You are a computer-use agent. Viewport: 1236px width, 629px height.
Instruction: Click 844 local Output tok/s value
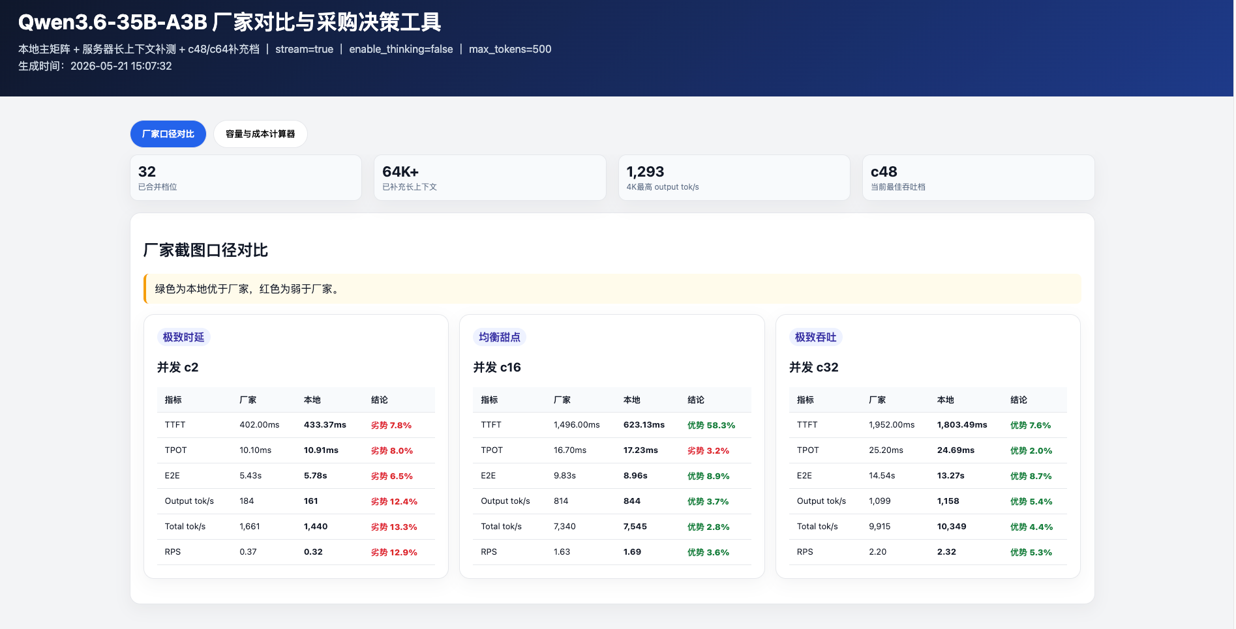pos(632,501)
